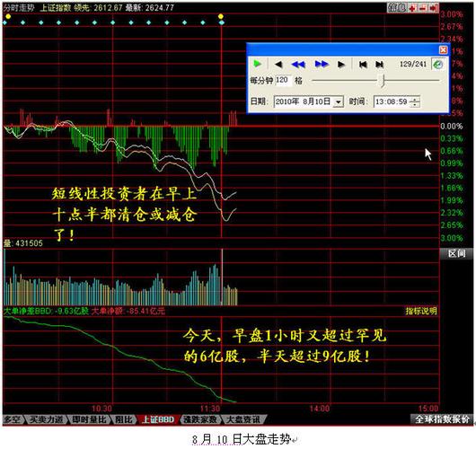Click the 大单净额 -85.41亿元 label

tap(128, 312)
